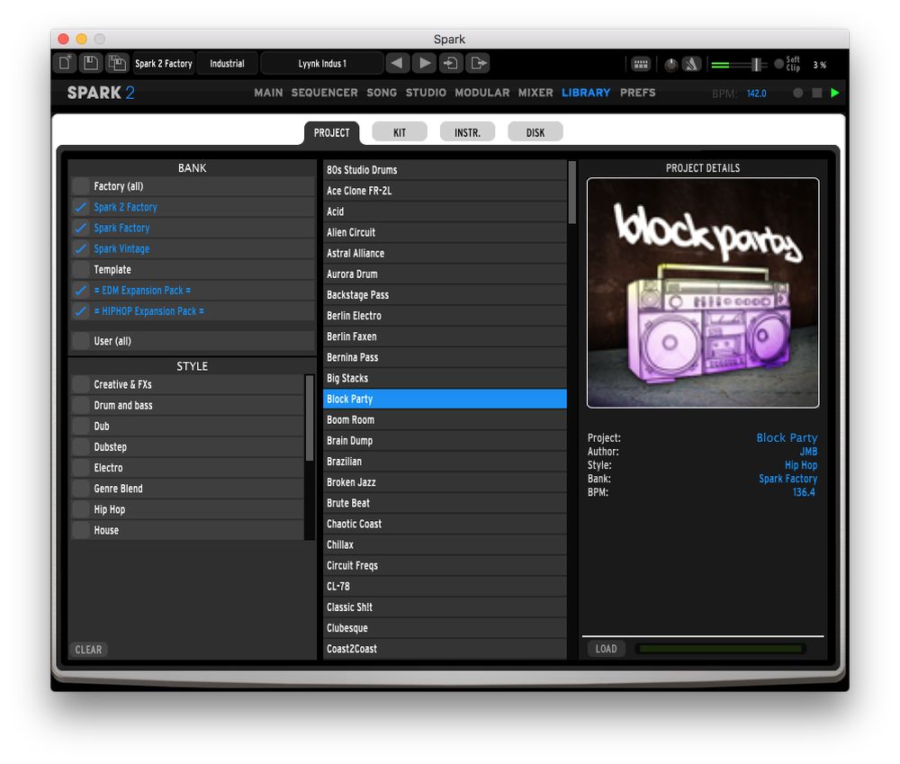Click the CLEAR filters button

click(x=88, y=650)
